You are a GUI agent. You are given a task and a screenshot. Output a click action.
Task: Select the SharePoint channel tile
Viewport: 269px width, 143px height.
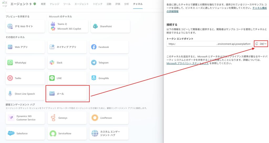pyautogui.click(x=110, y=26)
